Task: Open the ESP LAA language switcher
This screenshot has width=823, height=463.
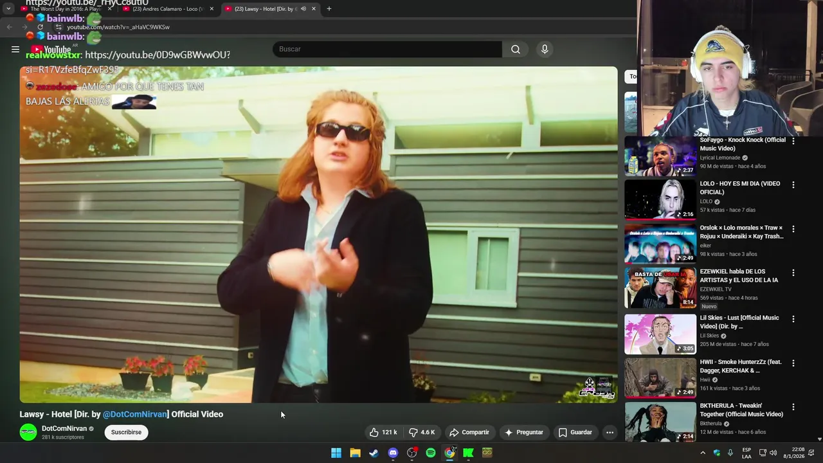Action: tap(746, 453)
